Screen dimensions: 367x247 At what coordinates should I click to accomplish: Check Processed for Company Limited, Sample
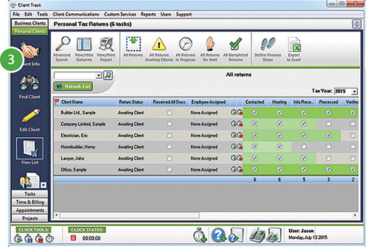click(329, 123)
